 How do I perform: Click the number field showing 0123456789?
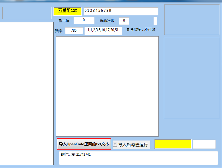click(x=121, y=11)
